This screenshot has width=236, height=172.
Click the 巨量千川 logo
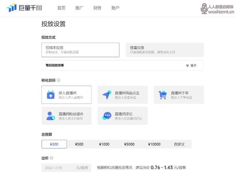[24, 8]
